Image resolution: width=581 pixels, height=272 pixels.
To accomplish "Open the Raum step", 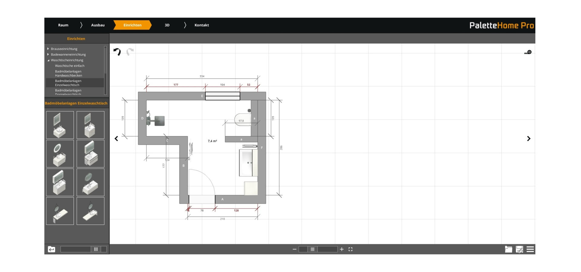I will coord(63,25).
